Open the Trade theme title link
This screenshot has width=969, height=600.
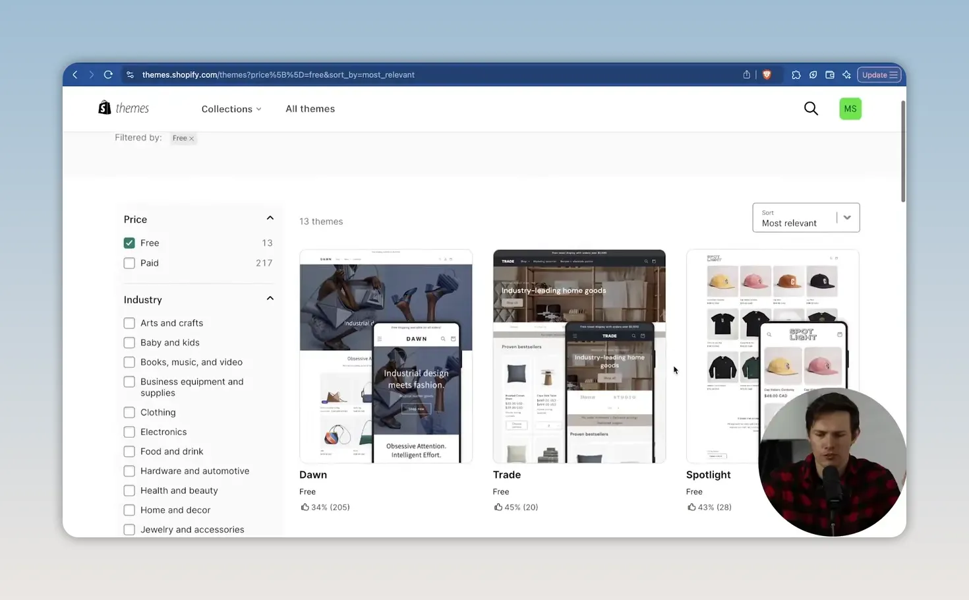tap(507, 475)
